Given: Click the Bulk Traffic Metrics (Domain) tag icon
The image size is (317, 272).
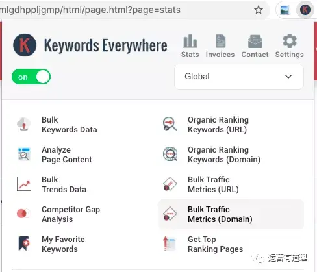Looking at the screenshot, I should pos(170,214).
